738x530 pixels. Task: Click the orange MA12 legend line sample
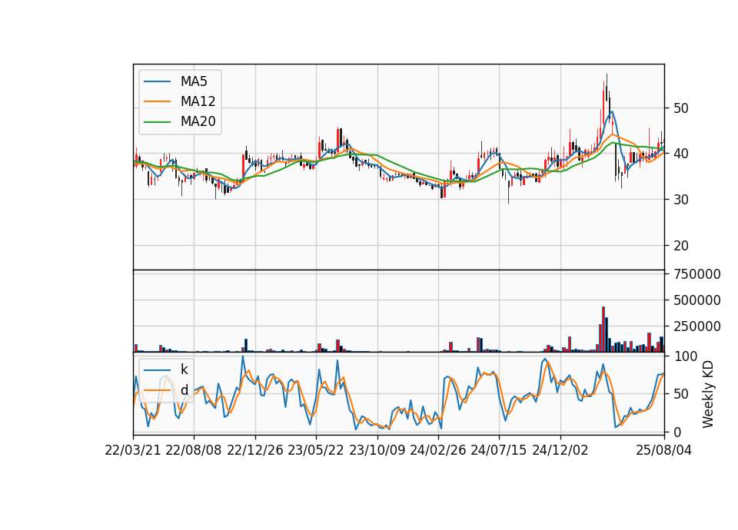157,101
